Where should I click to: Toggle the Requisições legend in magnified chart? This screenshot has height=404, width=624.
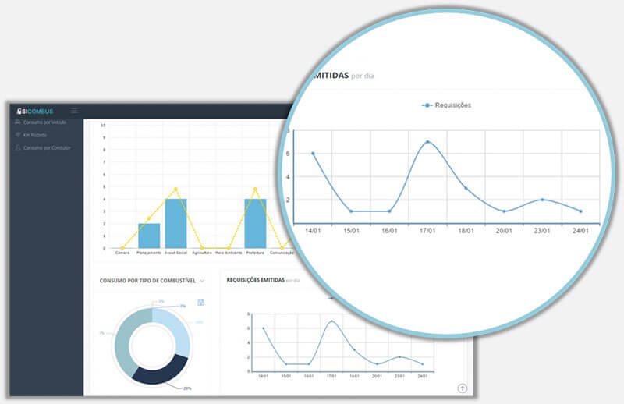[447, 105]
